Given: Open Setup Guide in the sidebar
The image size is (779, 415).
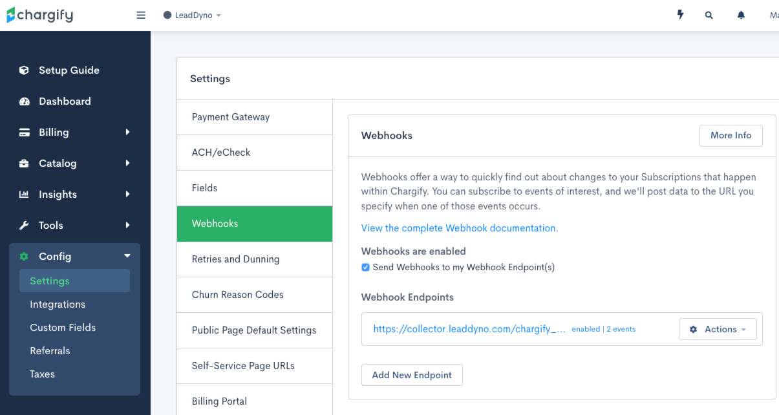Looking at the screenshot, I should (x=69, y=70).
